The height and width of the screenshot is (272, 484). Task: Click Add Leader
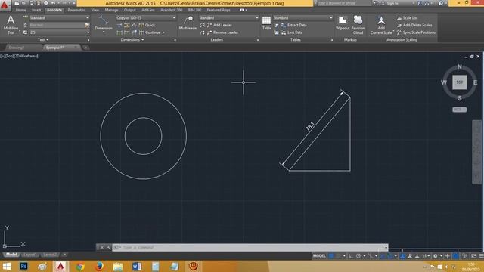219,25
